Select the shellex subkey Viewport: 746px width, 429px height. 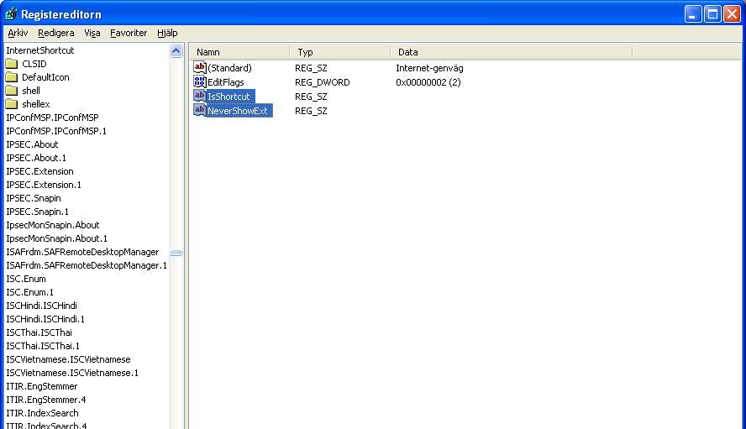(x=35, y=104)
